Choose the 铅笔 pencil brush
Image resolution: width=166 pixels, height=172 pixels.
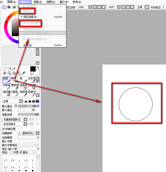pos(7,80)
